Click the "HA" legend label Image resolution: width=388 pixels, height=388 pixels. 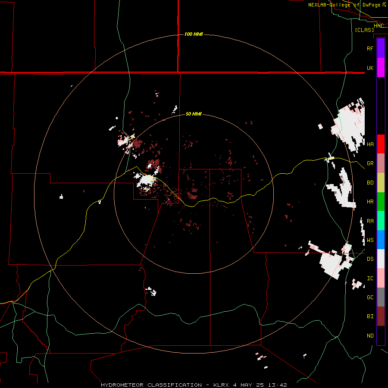tap(370, 144)
